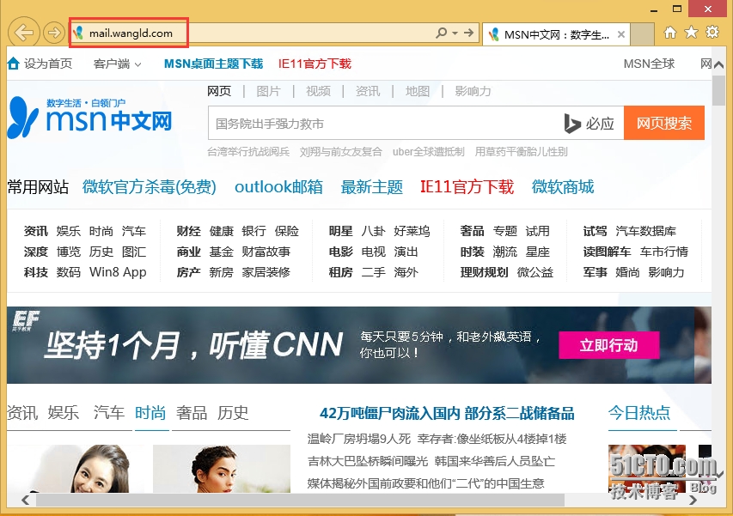Image resolution: width=733 pixels, height=516 pixels.
Task: Select the 资讯 search tab
Action: [x=368, y=91]
